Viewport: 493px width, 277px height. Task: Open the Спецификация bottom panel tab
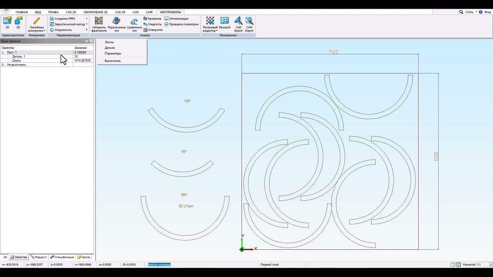point(62,257)
